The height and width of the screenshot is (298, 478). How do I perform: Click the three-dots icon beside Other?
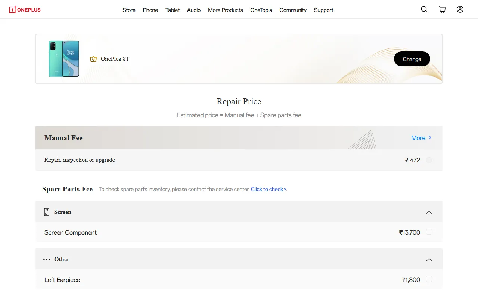(47, 259)
